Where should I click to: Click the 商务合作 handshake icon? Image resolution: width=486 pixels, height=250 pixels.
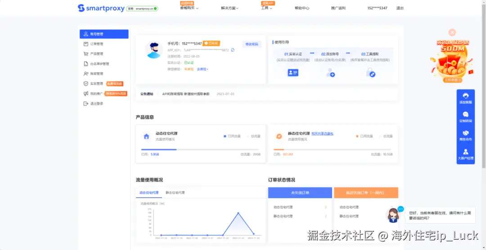click(x=466, y=133)
